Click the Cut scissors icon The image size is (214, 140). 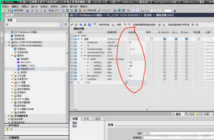[32, 11]
